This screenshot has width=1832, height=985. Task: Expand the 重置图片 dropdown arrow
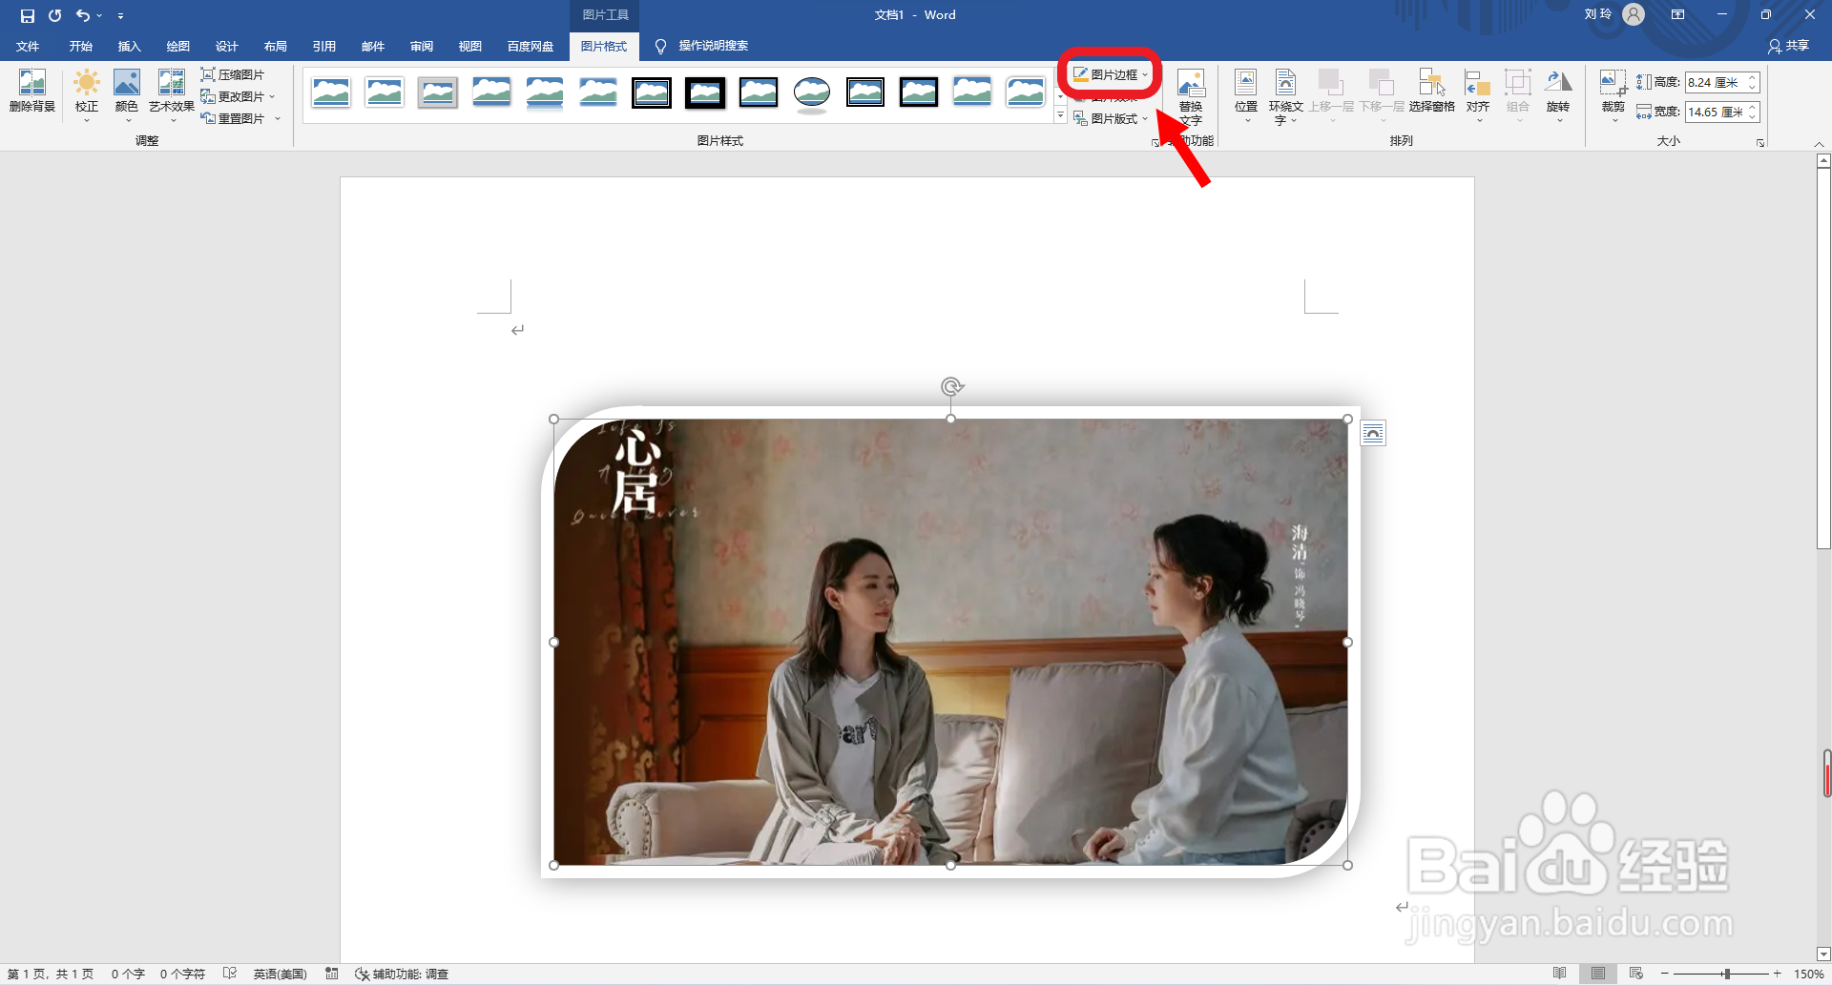click(x=278, y=118)
